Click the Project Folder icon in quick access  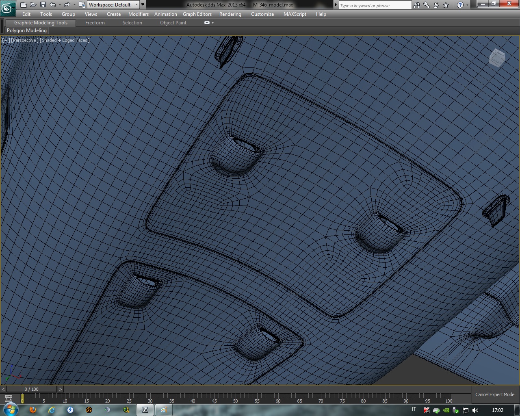(x=82, y=5)
